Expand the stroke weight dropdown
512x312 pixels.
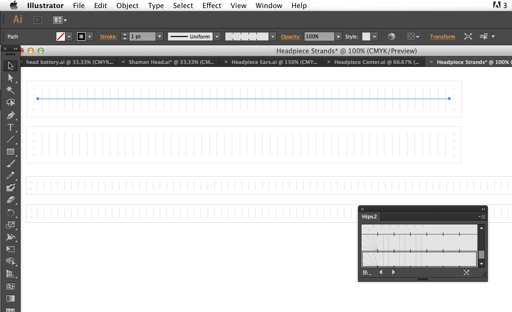coord(160,36)
